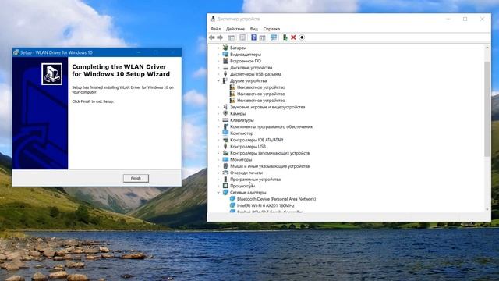Click the action pane toolbar icon beside Help
Screen dimensions: 499x281
(x=262, y=37)
